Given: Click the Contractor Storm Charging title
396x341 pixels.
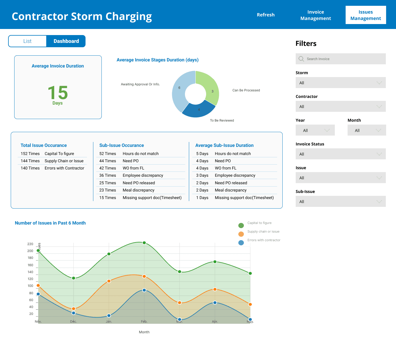Looking at the screenshot, I should pyautogui.click(x=82, y=16).
